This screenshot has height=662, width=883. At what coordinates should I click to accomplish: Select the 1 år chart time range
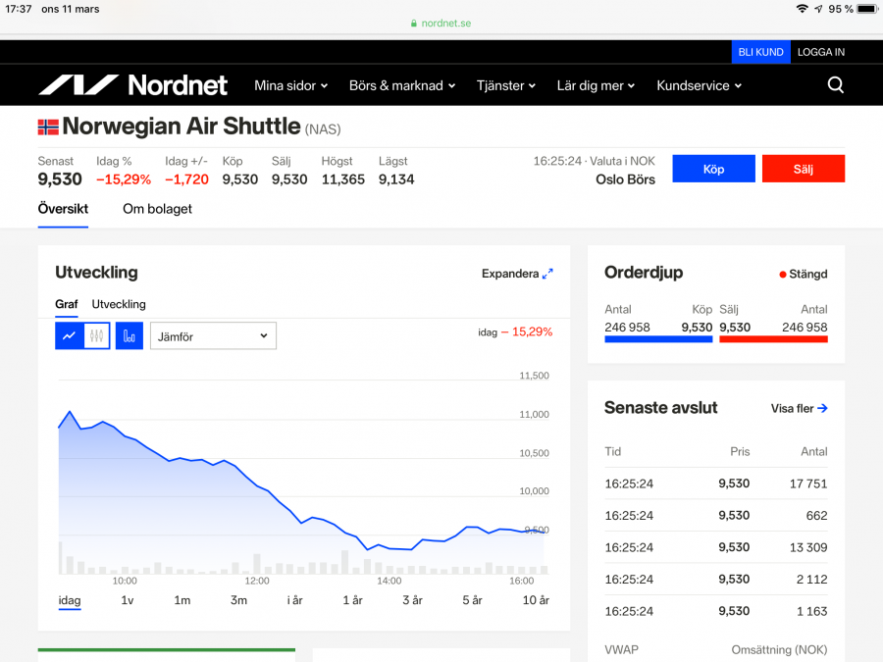pyautogui.click(x=352, y=600)
